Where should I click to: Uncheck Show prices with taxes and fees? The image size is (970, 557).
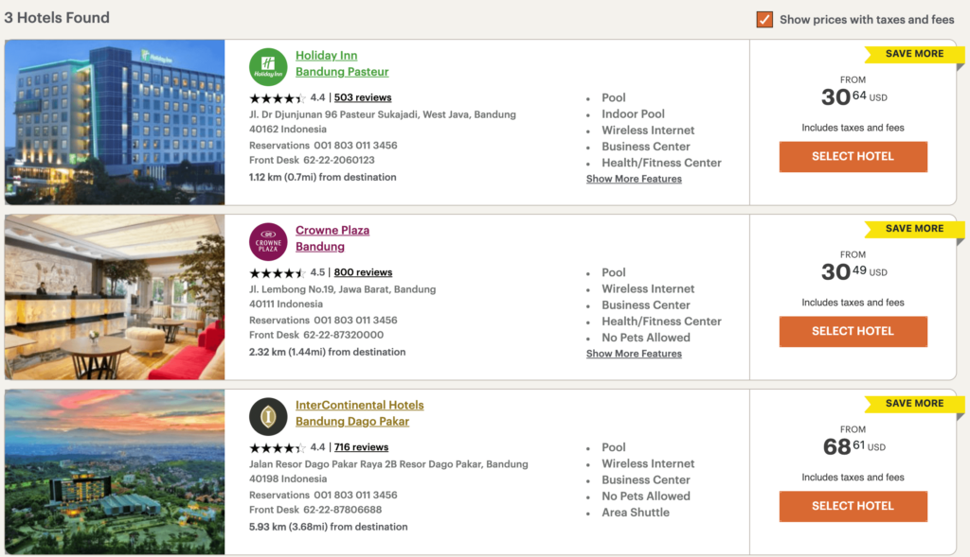764,20
